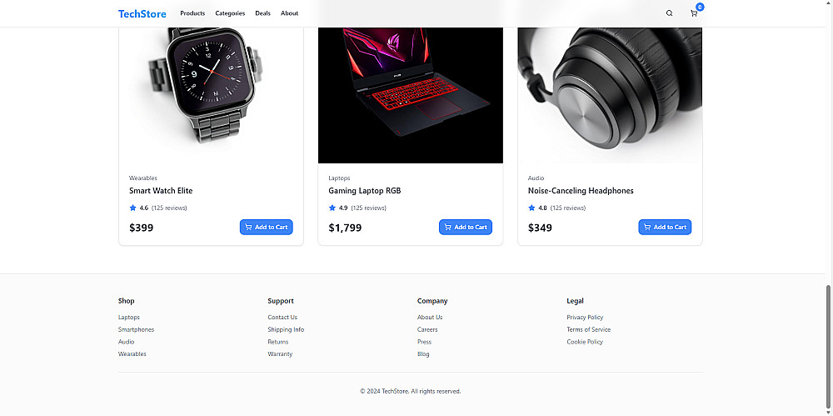The image size is (833, 416).
Task: Click the TechStore logo
Action: [142, 14]
